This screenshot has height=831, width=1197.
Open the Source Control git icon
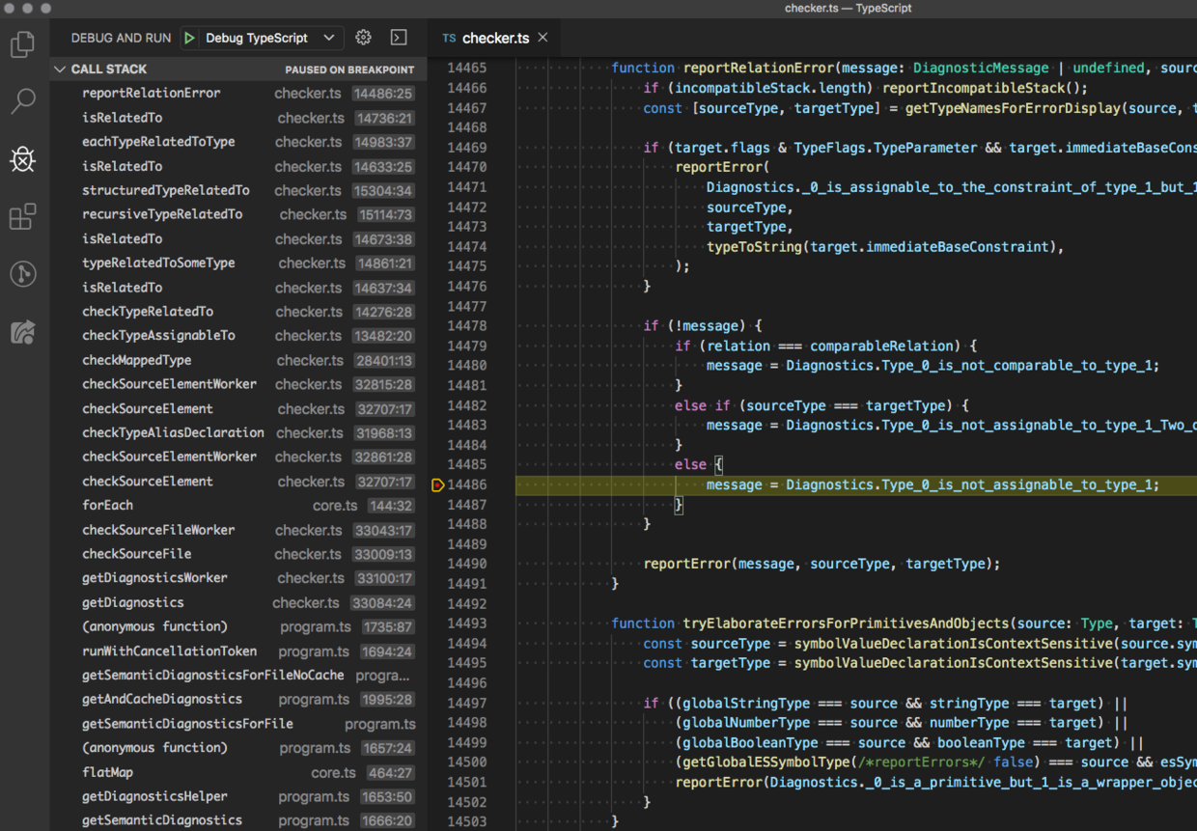point(23,274)
